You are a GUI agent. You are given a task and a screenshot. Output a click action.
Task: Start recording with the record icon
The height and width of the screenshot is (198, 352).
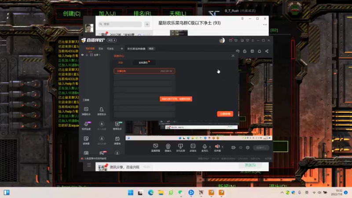tap(234, 147)
